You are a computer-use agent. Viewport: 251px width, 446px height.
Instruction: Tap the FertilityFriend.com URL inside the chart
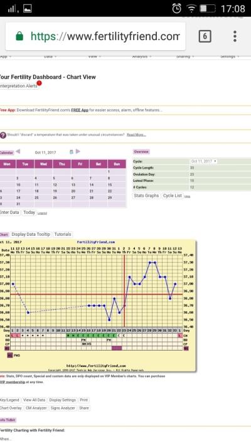(x=96, y=366)
